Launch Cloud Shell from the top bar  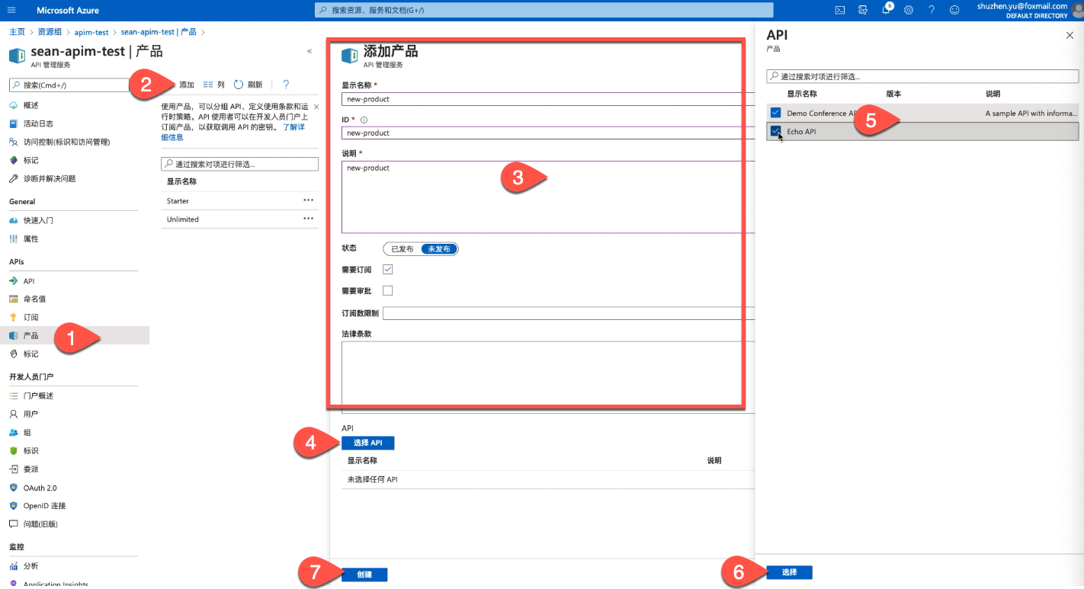[839, 10]
